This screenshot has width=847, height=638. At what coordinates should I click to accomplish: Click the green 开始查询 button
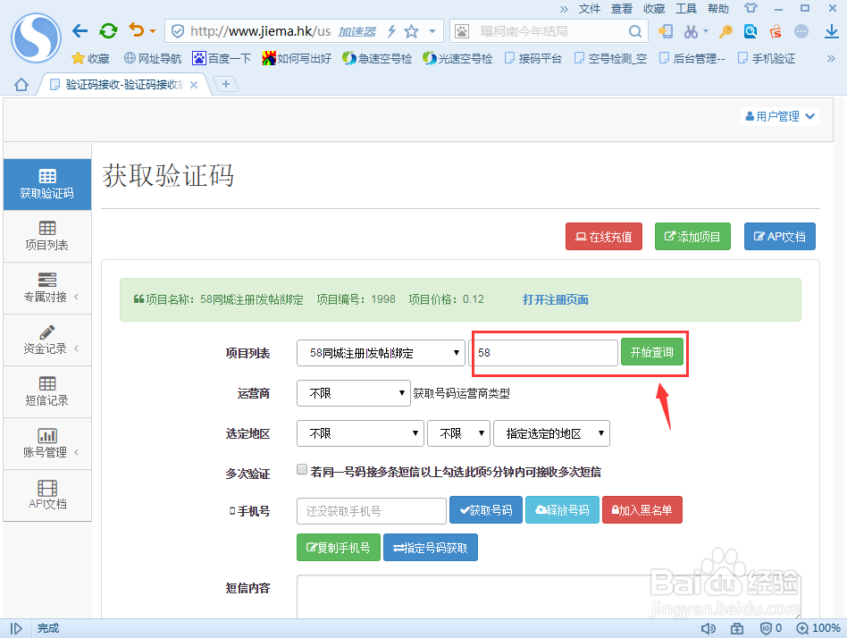[x=652, y=352]
